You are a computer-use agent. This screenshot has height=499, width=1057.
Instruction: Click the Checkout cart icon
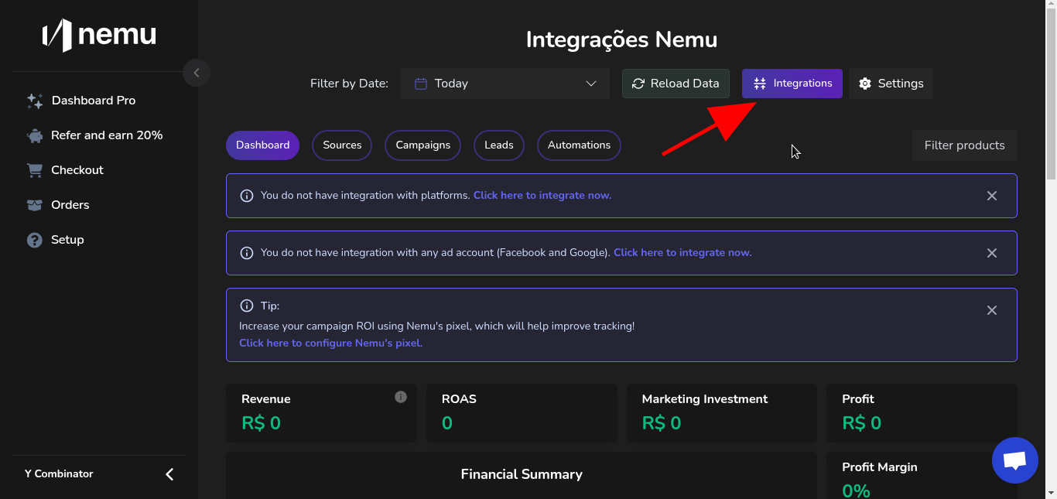[x=34, y=170]
